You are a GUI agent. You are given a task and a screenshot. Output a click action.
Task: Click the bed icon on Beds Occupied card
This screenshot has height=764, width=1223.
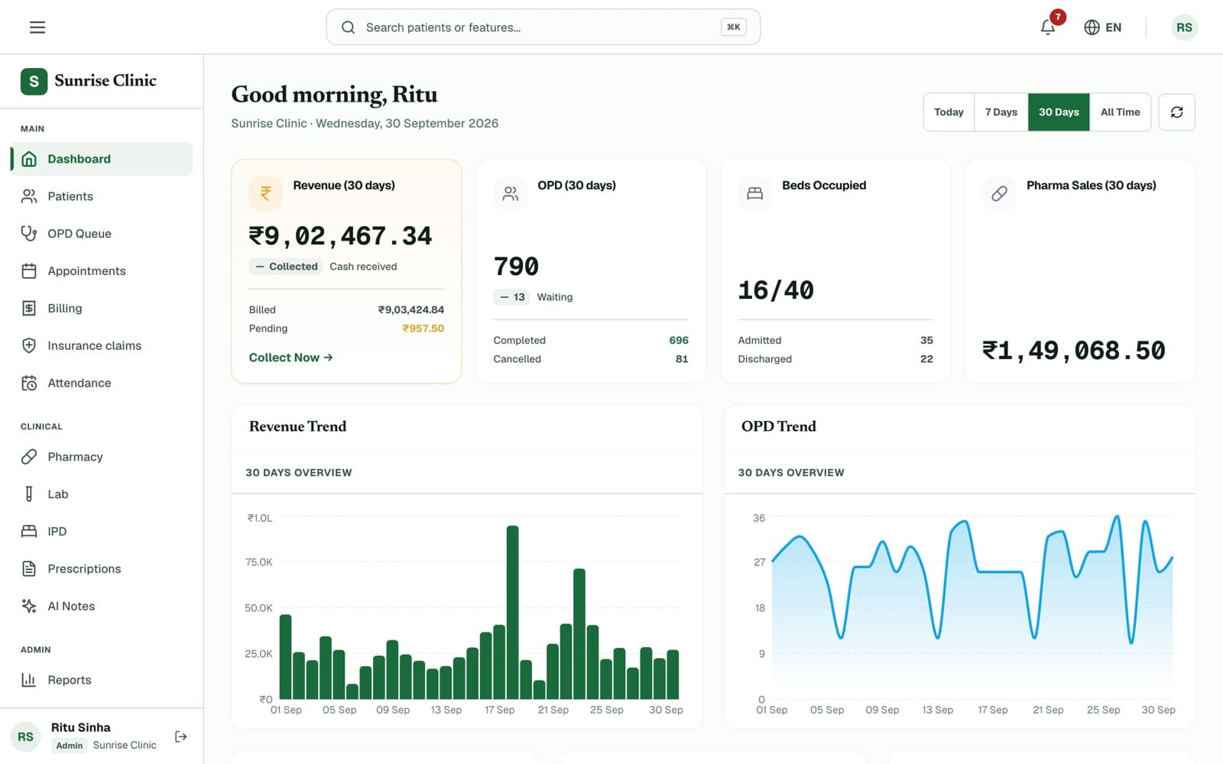click(754, 193)
